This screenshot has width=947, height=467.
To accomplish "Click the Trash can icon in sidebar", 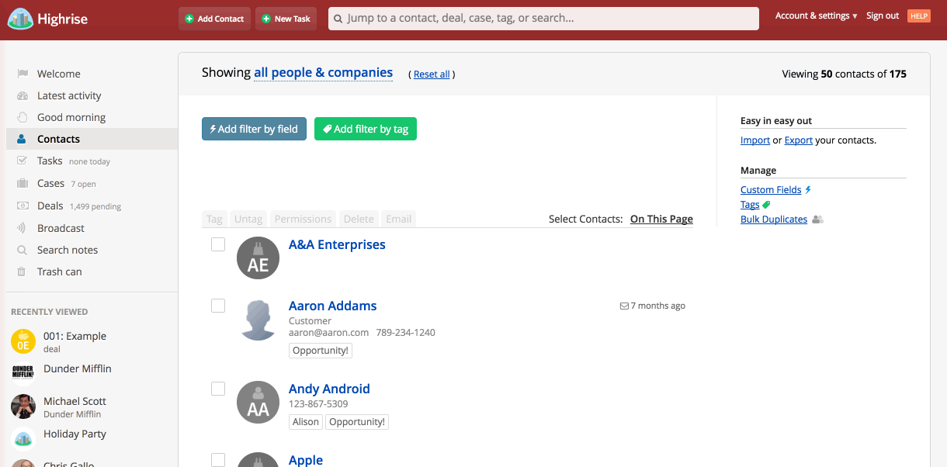I will click(23, 272).
